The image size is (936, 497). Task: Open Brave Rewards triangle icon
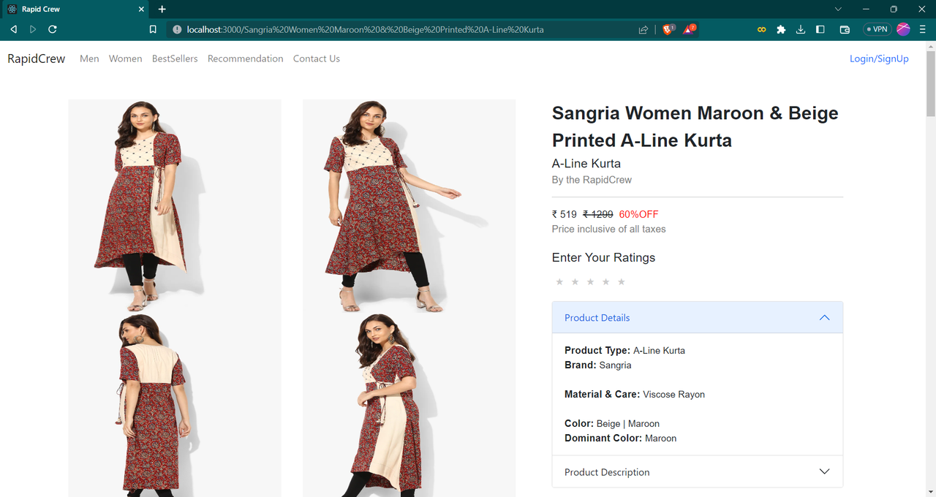[689, 29]
